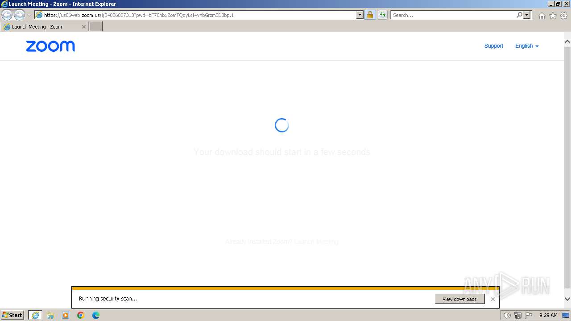The image size is (571, 321).
Task: Open the recent pages dropdown arrow
Action: click(x=29, y=15)
